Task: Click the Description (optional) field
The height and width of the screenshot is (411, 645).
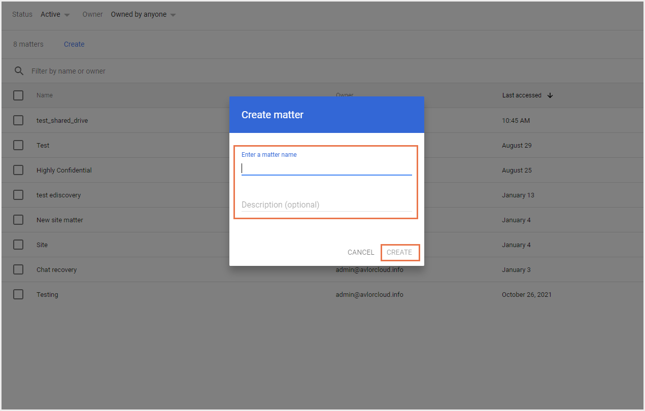Action: pyautogui.click(x=326, y=205)
